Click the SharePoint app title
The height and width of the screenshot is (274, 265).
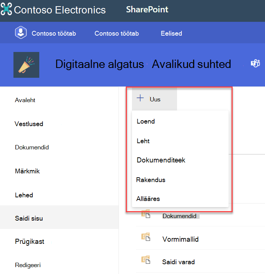[x=147, y=9]
